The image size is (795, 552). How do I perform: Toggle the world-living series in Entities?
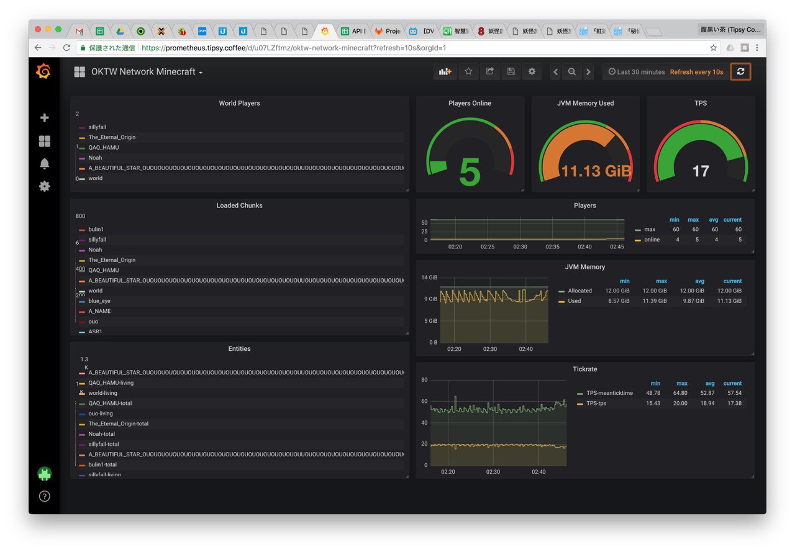(x=102, y=393)
